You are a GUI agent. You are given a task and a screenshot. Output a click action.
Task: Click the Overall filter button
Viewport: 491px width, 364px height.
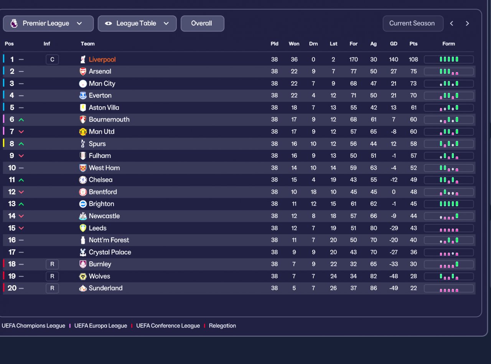pyautogui.click(x=202, y=23)
